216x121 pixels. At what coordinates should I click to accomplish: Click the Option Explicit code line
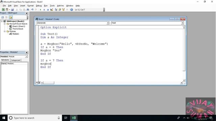pyautogui.click(x=53, y=27)
